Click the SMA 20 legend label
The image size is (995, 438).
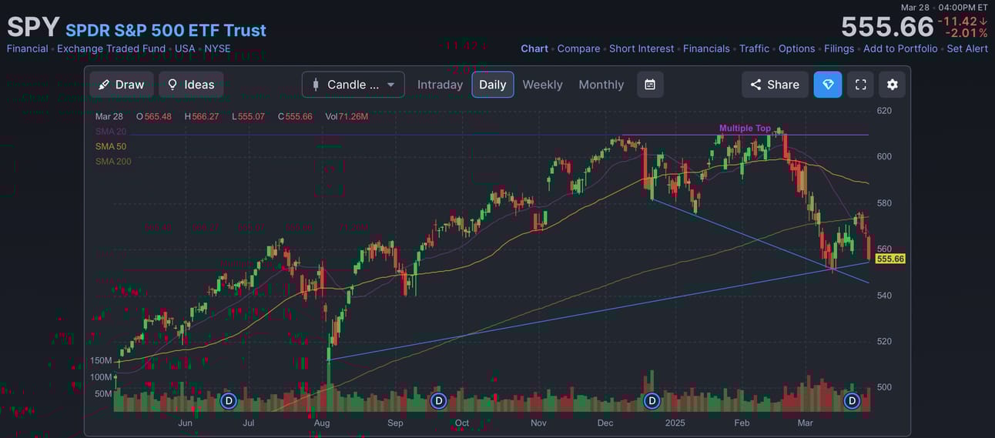pyautogui.click(x=111, y=132)
